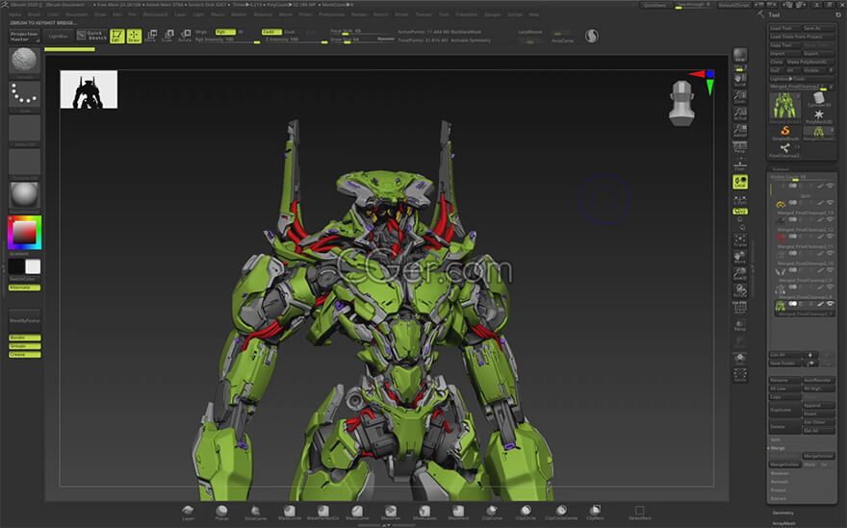
Task: Open the current brush thumbnail picker
Action: tap(24, 62)
